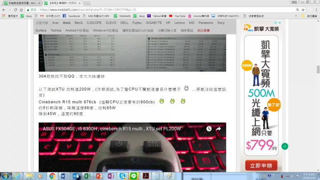Open Windows tablet forum section
Viewport: 320px width, 180px height.
105,30
